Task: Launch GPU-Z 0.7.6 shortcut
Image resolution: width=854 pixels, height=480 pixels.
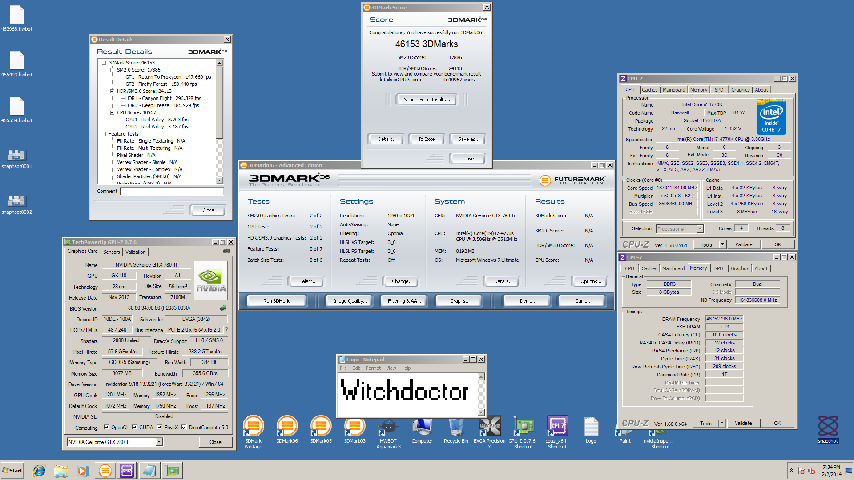Action: (524, 432)
